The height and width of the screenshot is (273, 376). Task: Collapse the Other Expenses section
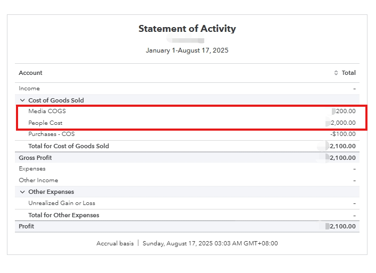point(22,192)
